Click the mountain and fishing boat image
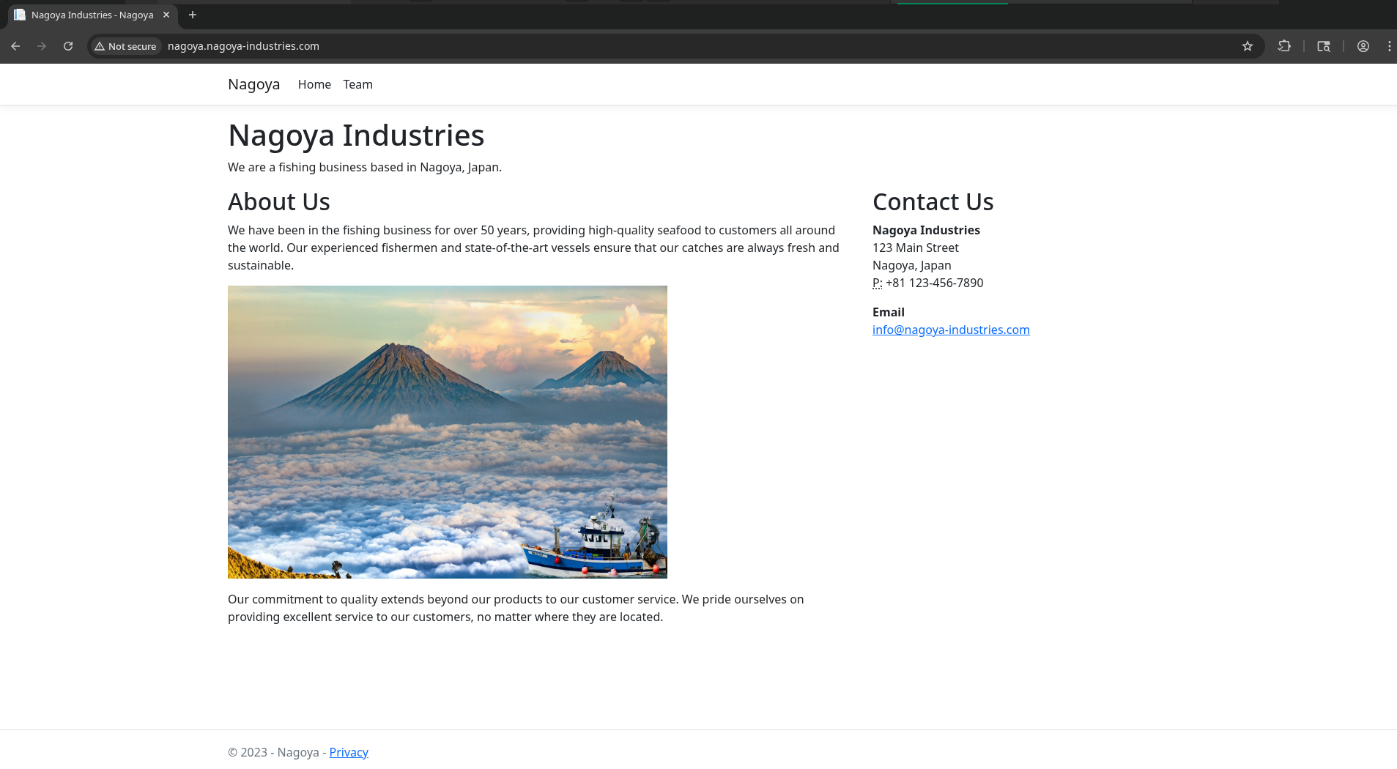The width and height of the screenshot is (1397, 769). point(447,431)
